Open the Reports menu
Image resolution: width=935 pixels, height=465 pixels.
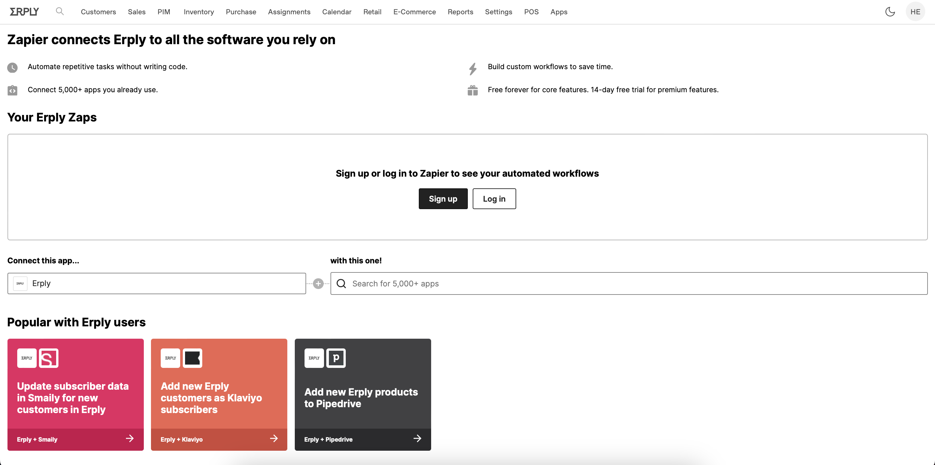click(460, 12)
